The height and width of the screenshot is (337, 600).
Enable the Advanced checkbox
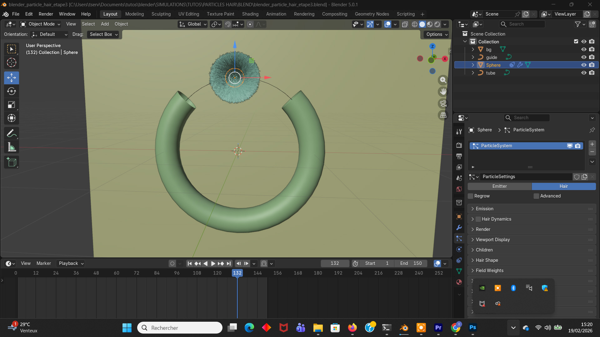coord(536,196)
